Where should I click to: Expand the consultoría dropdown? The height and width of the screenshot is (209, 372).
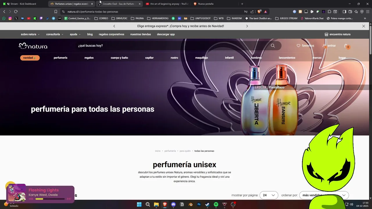(x=55, y=34)
